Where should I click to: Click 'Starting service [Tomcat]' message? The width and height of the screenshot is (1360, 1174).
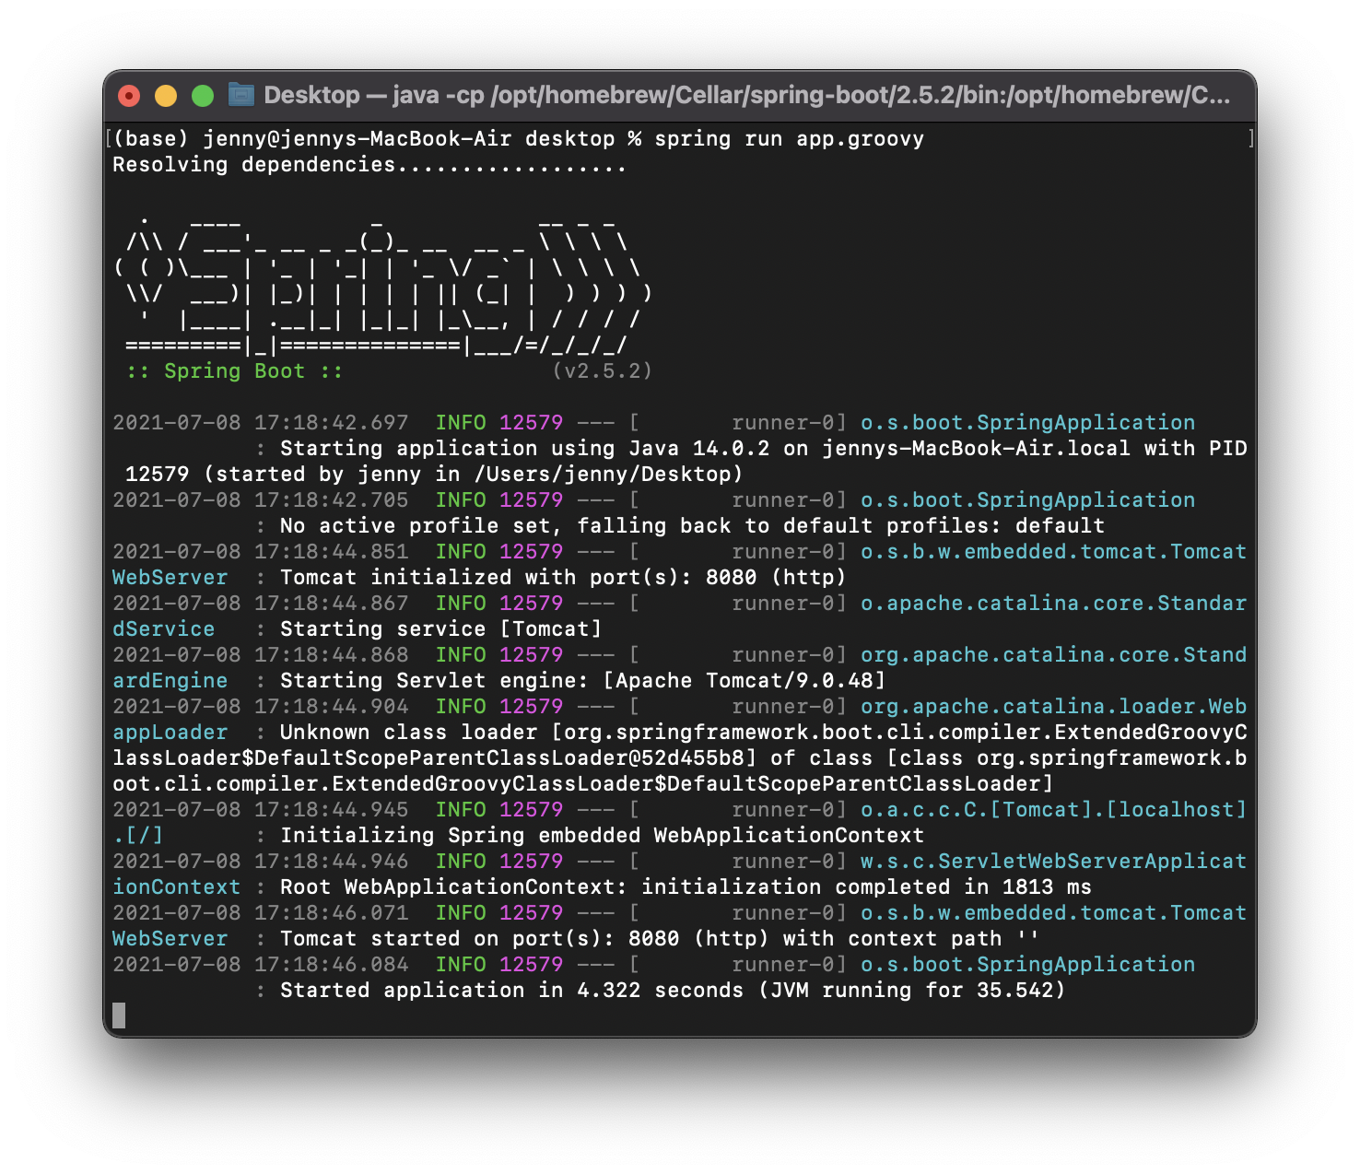pyautogui.click(x=440, y=629)
